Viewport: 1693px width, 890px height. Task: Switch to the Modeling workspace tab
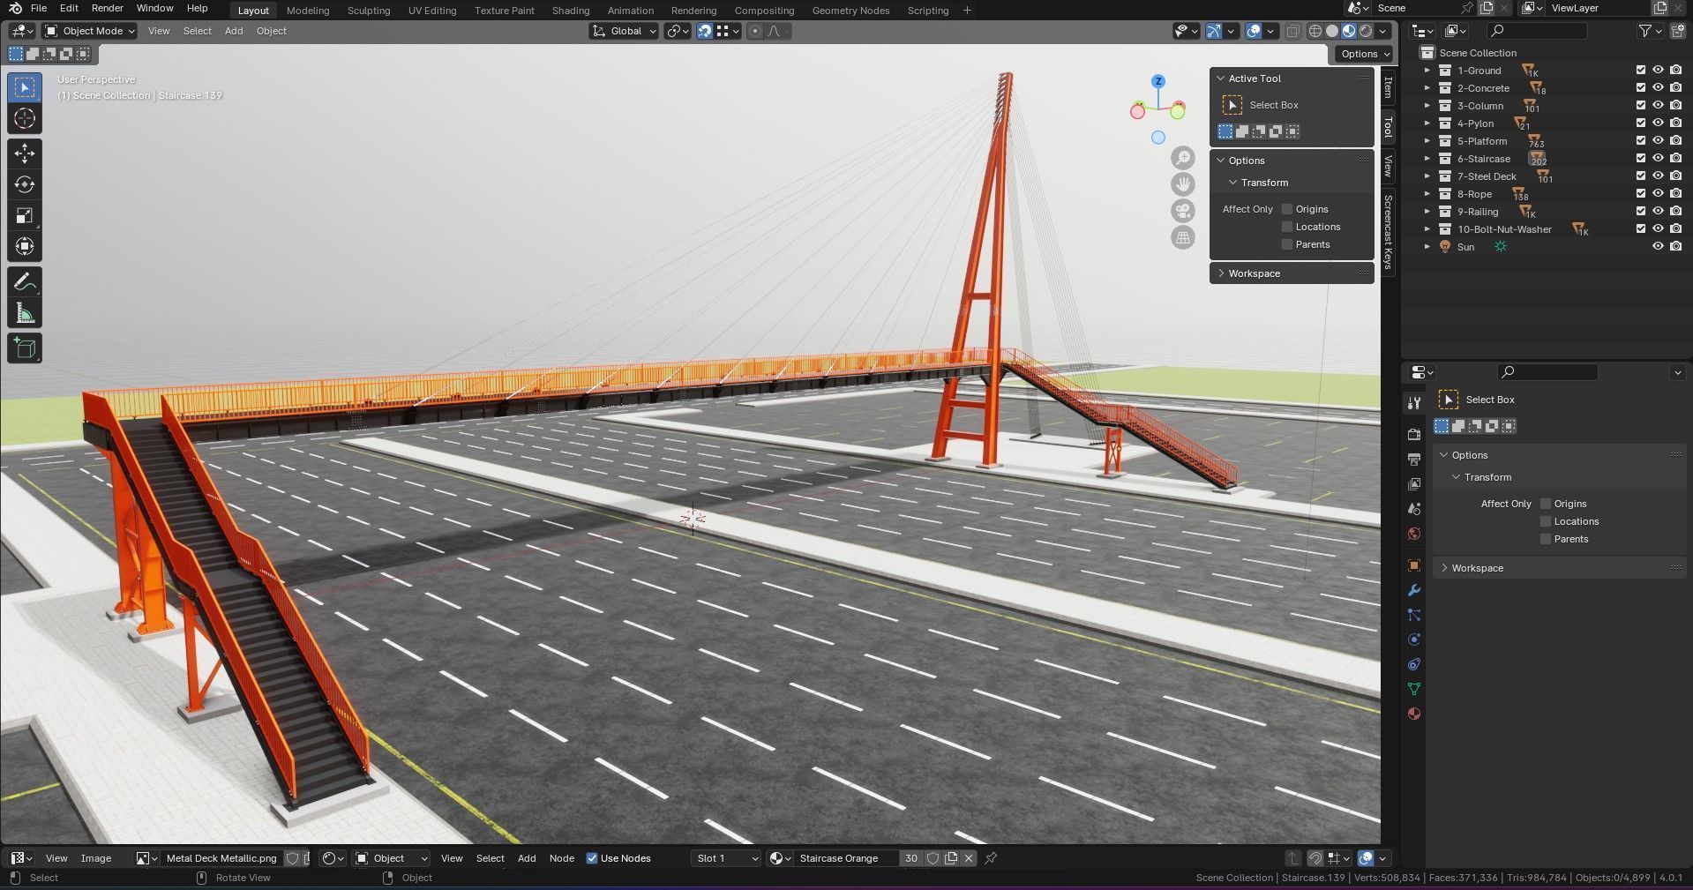pyautogui.click(x=308, y=11)
